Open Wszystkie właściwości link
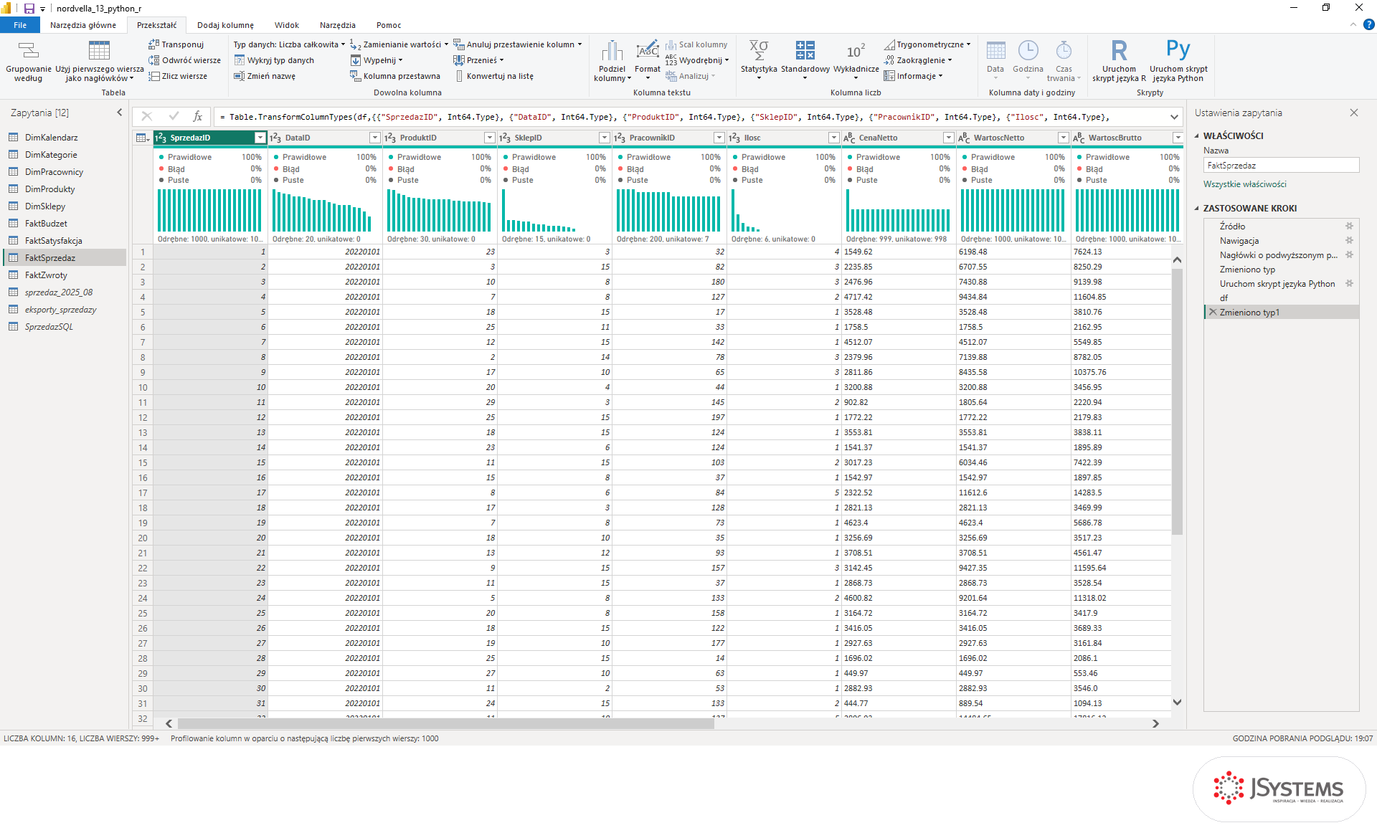 click(x=1244, y=184)
